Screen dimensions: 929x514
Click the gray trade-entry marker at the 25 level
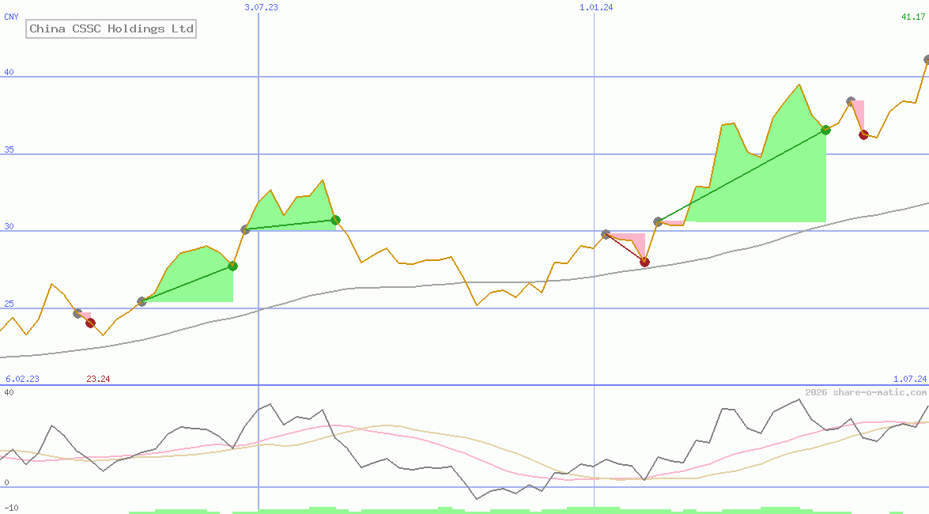pos(142,301)
